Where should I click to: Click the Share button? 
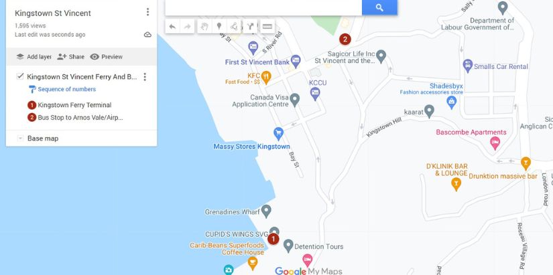coord(70,57)
